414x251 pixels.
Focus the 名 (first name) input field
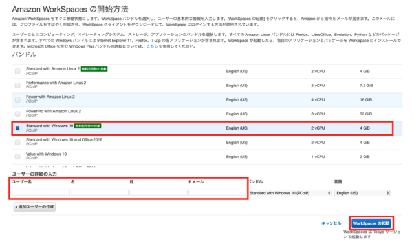click(100, 192)
